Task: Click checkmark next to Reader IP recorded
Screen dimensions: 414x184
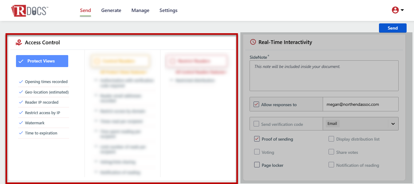Action: point(21,102)
